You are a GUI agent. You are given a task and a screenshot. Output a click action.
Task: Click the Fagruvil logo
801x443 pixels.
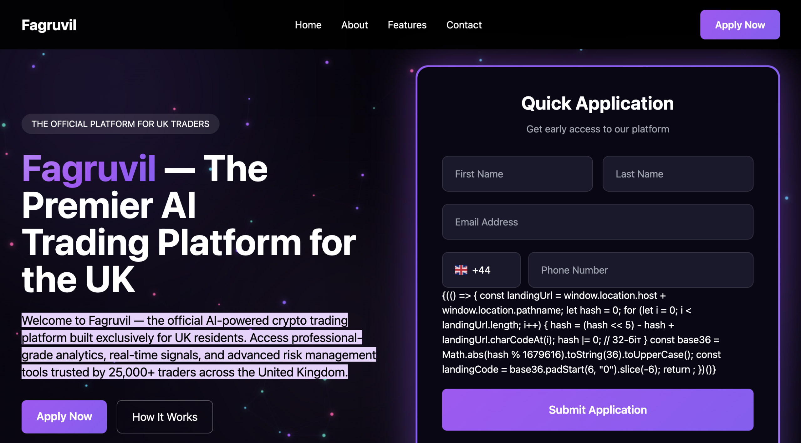click(x=49, y=25)
